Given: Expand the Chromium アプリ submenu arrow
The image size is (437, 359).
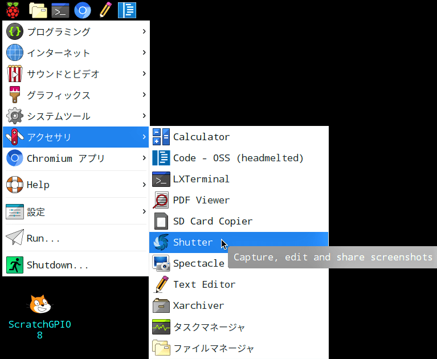Looking at the screenshot, I should click(x=144, y=158).
